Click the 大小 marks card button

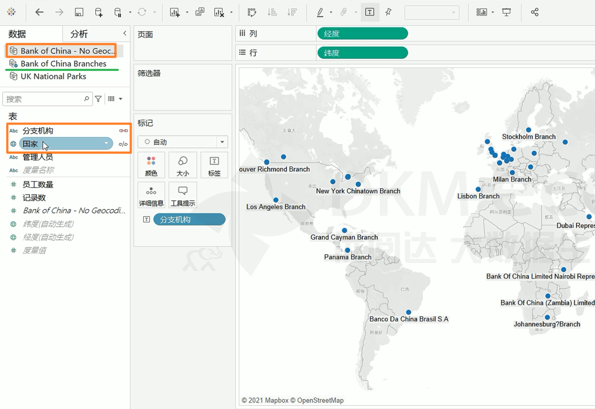tap(182, 165)
